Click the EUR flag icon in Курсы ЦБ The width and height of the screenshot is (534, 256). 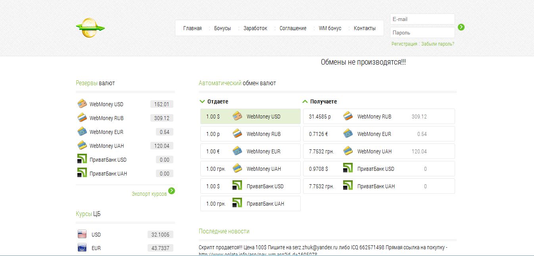click(x=82, y=248)
